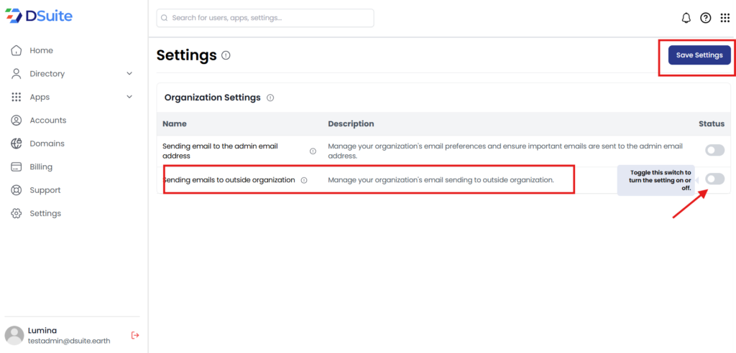The image size is (736, 353).
Task: Enable sending emails to outside organization
Action: 714,179
